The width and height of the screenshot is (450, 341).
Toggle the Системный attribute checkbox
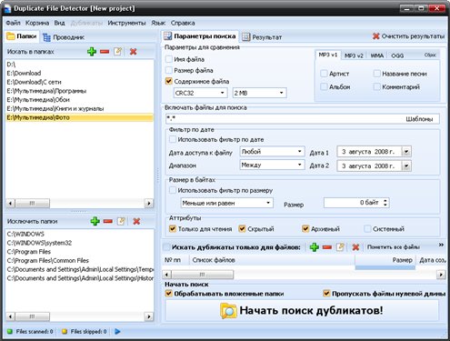(x=367, y=229)
